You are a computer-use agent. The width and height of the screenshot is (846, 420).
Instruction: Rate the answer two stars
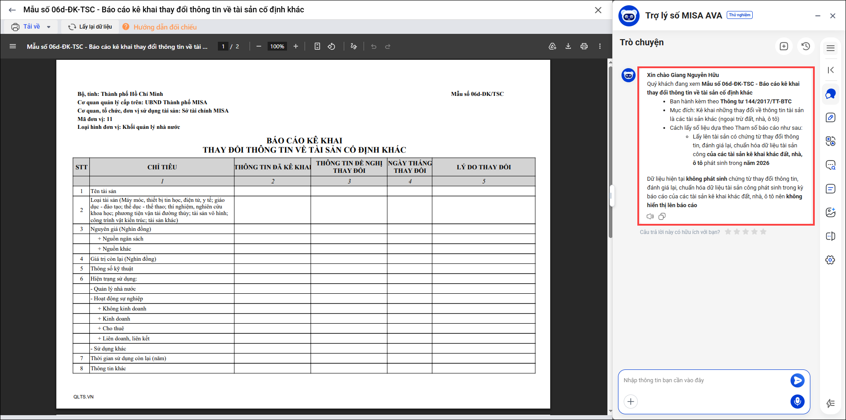(x=737, y=232)
